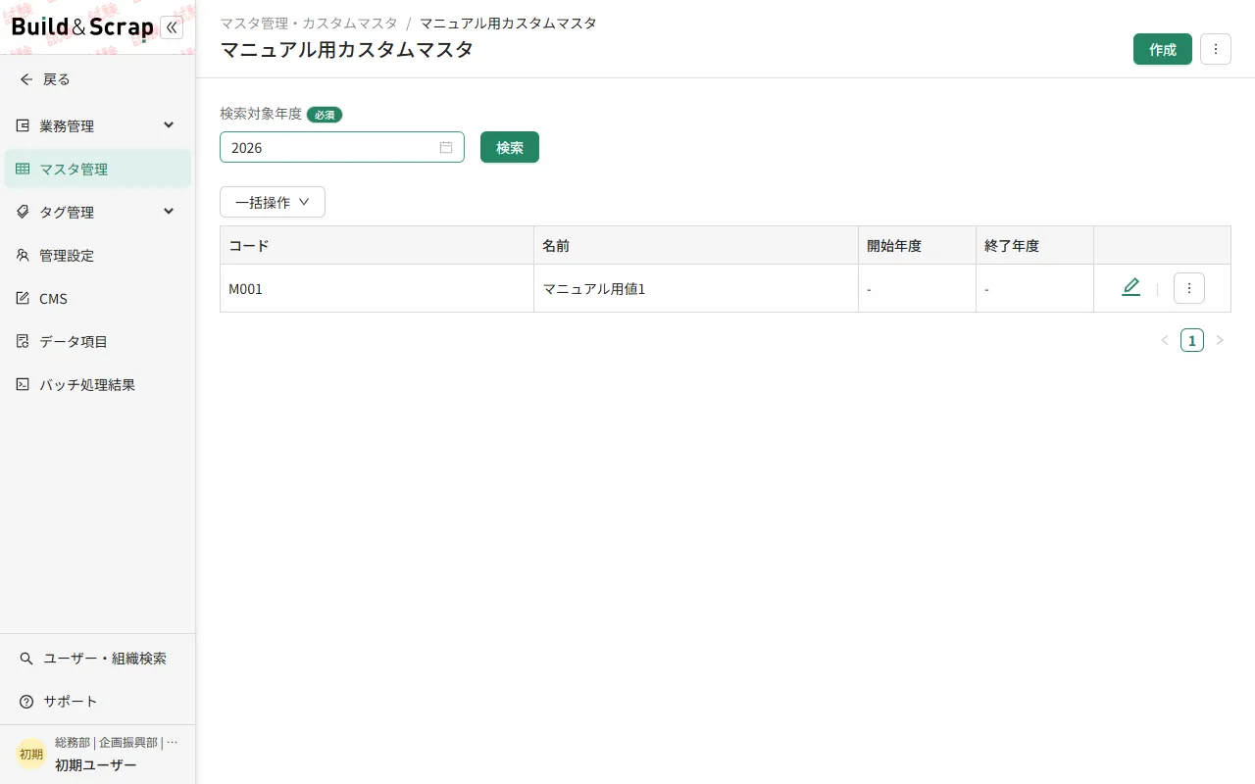Click the M001 code cell
The height and width of the screenshot is (784, 1255).
[x=377, y=288]
